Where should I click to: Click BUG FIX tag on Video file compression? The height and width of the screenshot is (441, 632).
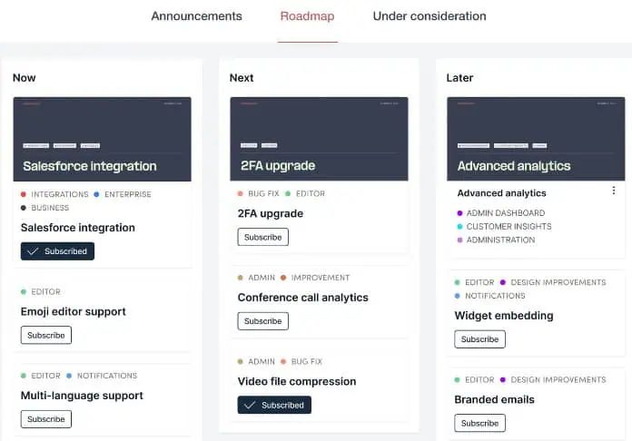point(301,362)
